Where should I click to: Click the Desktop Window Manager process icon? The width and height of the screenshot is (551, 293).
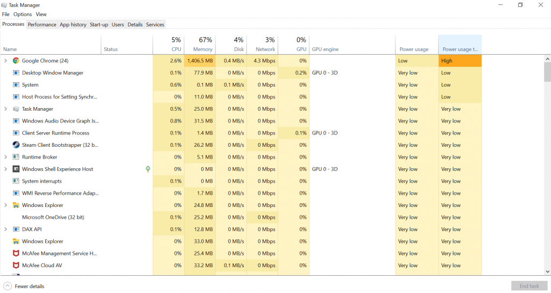(x=16, y=73)
